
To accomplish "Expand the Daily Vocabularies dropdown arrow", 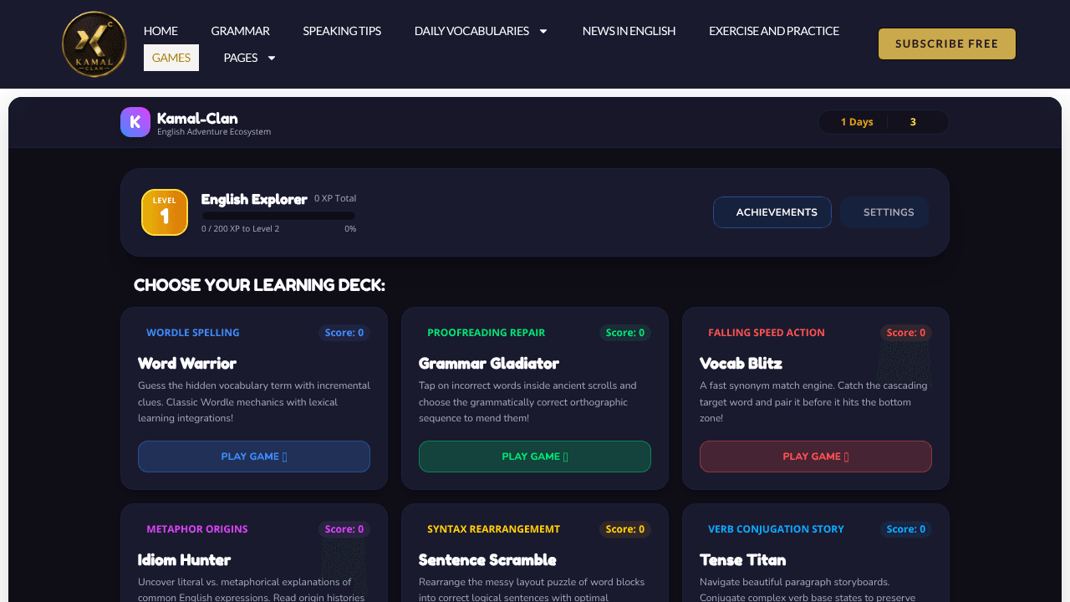I will 543,31.
